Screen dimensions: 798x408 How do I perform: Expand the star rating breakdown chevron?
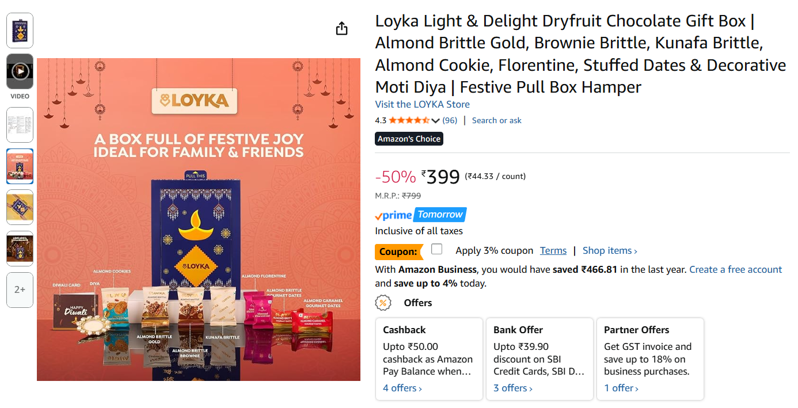coord(435,121)
